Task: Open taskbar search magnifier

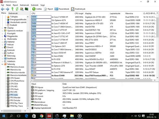Action: 11,116
